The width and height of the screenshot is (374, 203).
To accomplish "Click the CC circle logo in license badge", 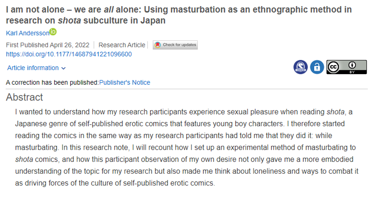I will (x=334, y=67).
